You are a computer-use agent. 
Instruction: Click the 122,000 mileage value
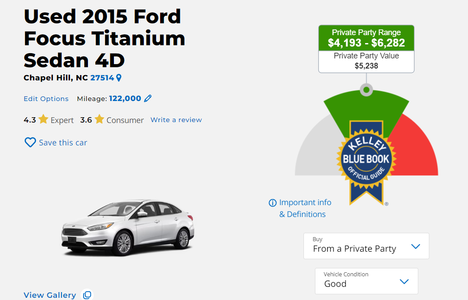125,98
